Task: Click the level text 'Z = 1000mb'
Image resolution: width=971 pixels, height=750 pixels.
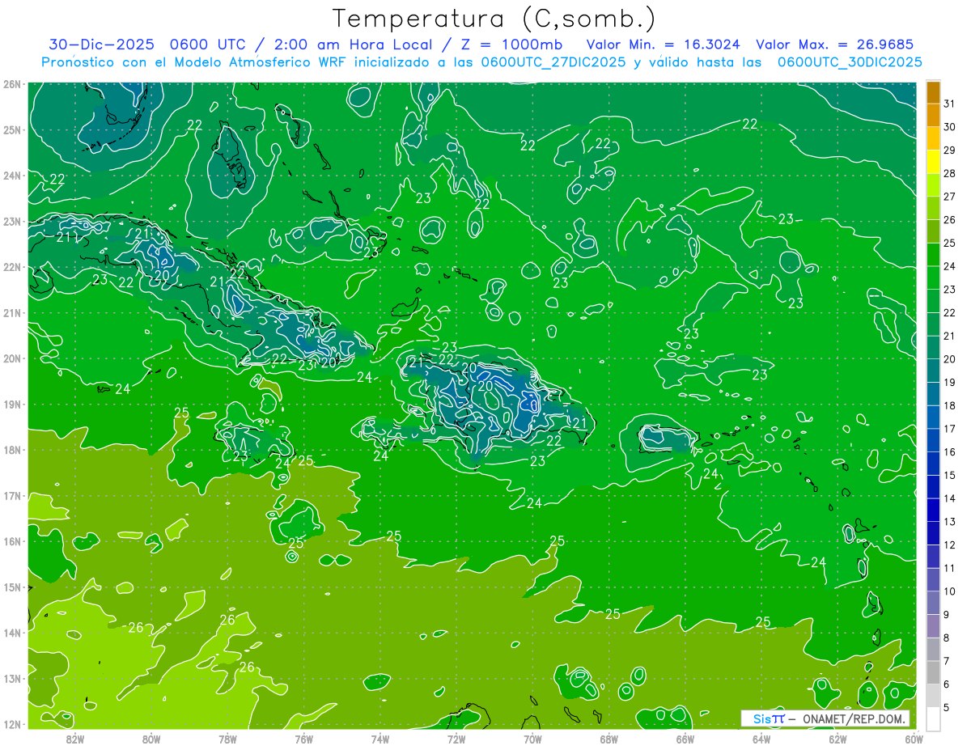Action: tap(510, 44)
